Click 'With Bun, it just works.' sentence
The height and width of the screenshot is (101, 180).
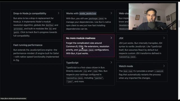[x=77, y=53]
